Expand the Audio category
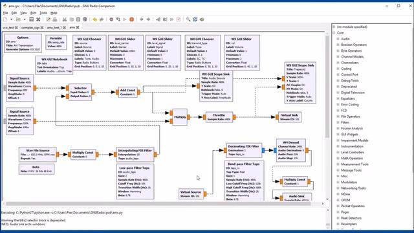Image resolution: width=414 pixels, height=233 pixels. coord(338,39)
